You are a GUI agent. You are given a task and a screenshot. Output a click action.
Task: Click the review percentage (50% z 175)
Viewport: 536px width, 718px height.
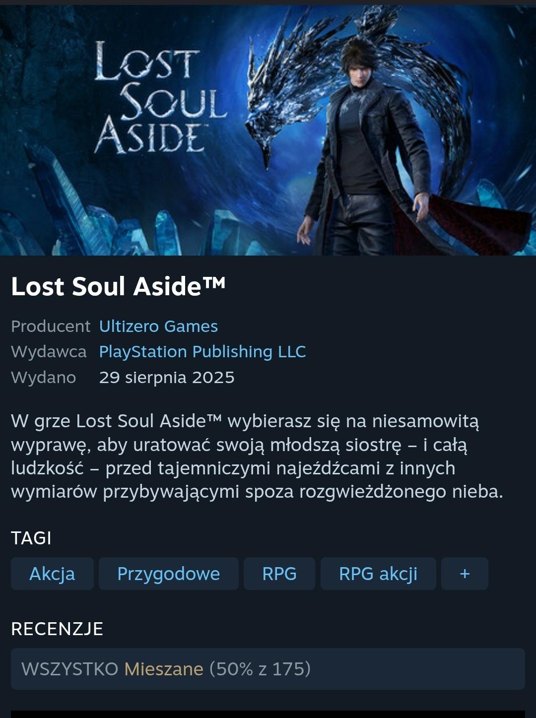point(260,669)
